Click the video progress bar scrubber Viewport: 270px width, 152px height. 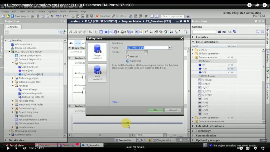[77, 144]
